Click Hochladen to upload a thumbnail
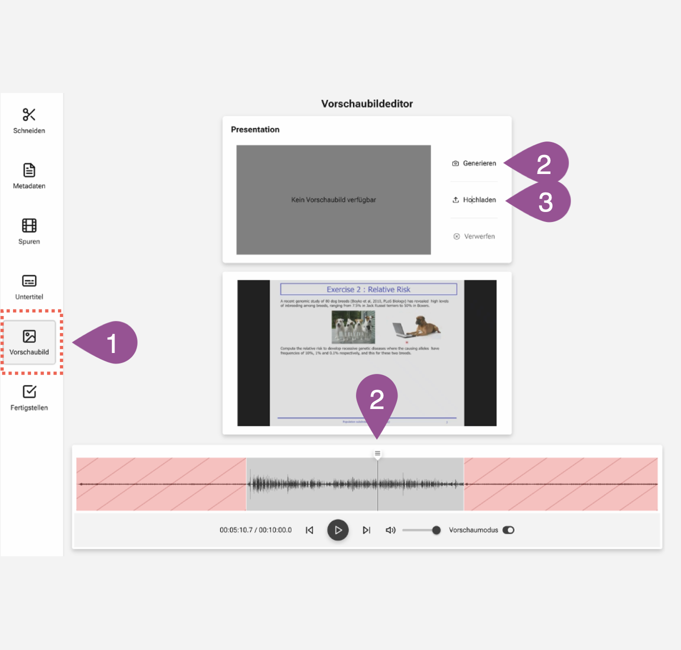Image resolution: width=681 pixels, height=650 pixels. click(474, 200)
